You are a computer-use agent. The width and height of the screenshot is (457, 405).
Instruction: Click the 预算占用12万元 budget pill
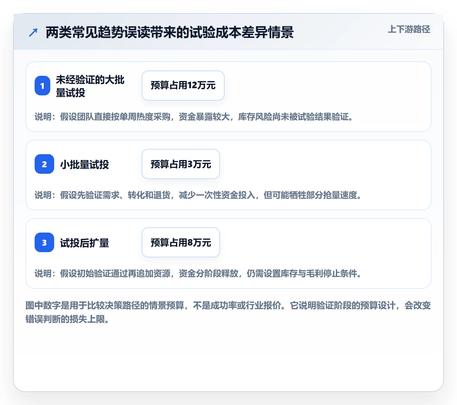(x=183, y=86)
